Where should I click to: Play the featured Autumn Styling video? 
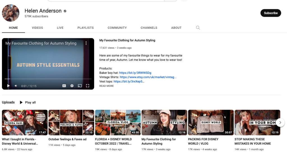coord(8,86)
